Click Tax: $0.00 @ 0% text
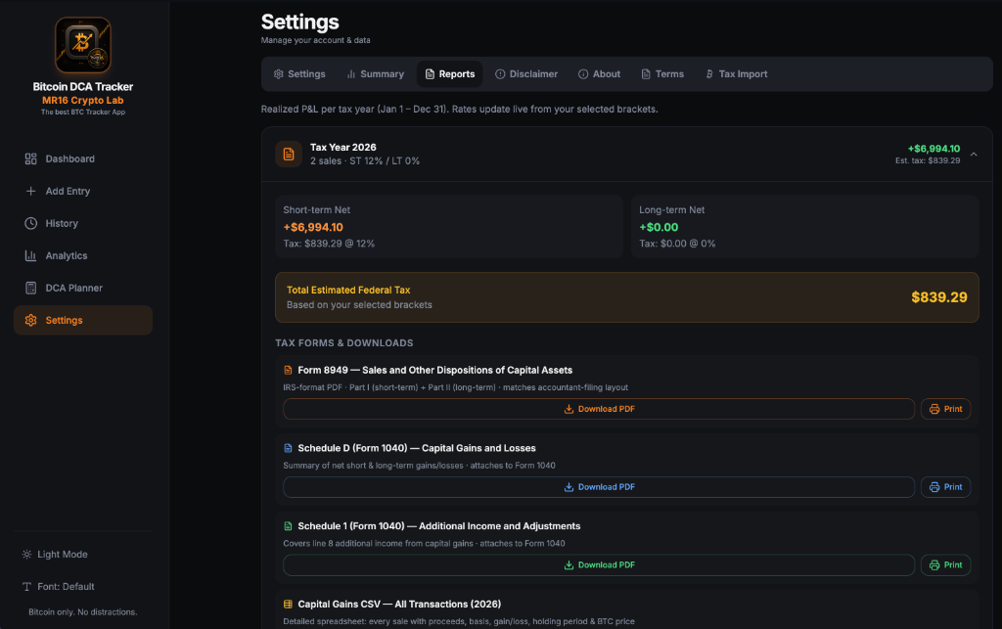The height and width of the screenshot is (629, 1002). point(677,244)
